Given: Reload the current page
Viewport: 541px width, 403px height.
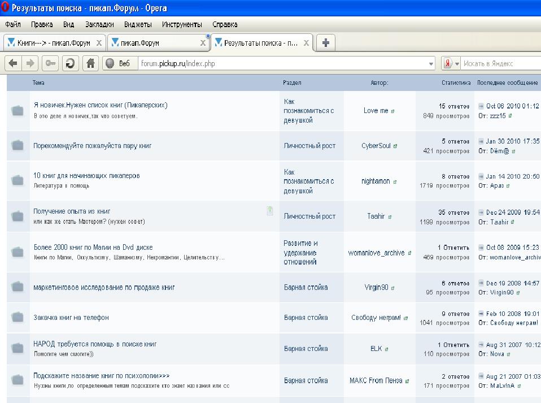Looking at the screenshot, I should [x=70, y=64].
